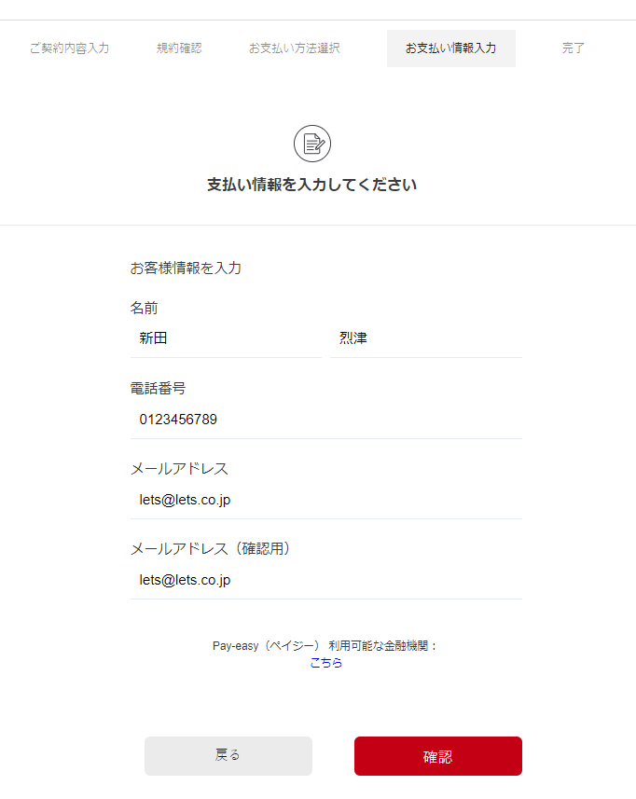Click the 電話番号 field label
636x799 pixels.
[x=158, y=388]
